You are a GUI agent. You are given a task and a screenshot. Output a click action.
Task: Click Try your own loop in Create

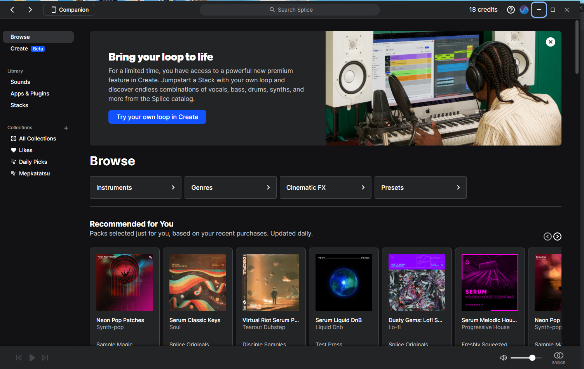(157, 117)
